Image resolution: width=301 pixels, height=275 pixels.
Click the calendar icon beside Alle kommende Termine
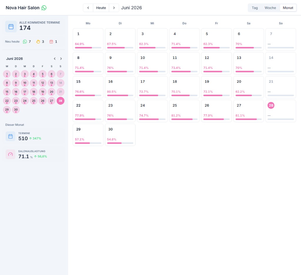[x=11, y=26]
